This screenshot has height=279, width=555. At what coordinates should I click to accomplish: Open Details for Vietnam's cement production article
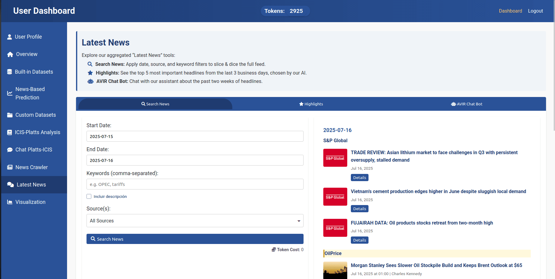coord(359,209)
